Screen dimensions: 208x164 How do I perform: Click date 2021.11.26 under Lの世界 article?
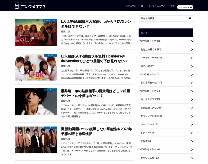pyautogui.click(x=65, y=31)
